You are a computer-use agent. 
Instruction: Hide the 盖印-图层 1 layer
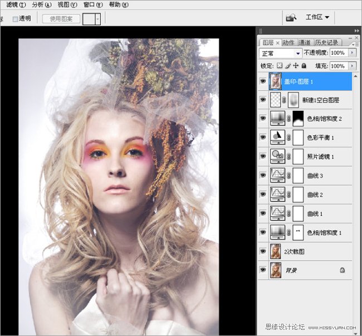tap(262, 81)
